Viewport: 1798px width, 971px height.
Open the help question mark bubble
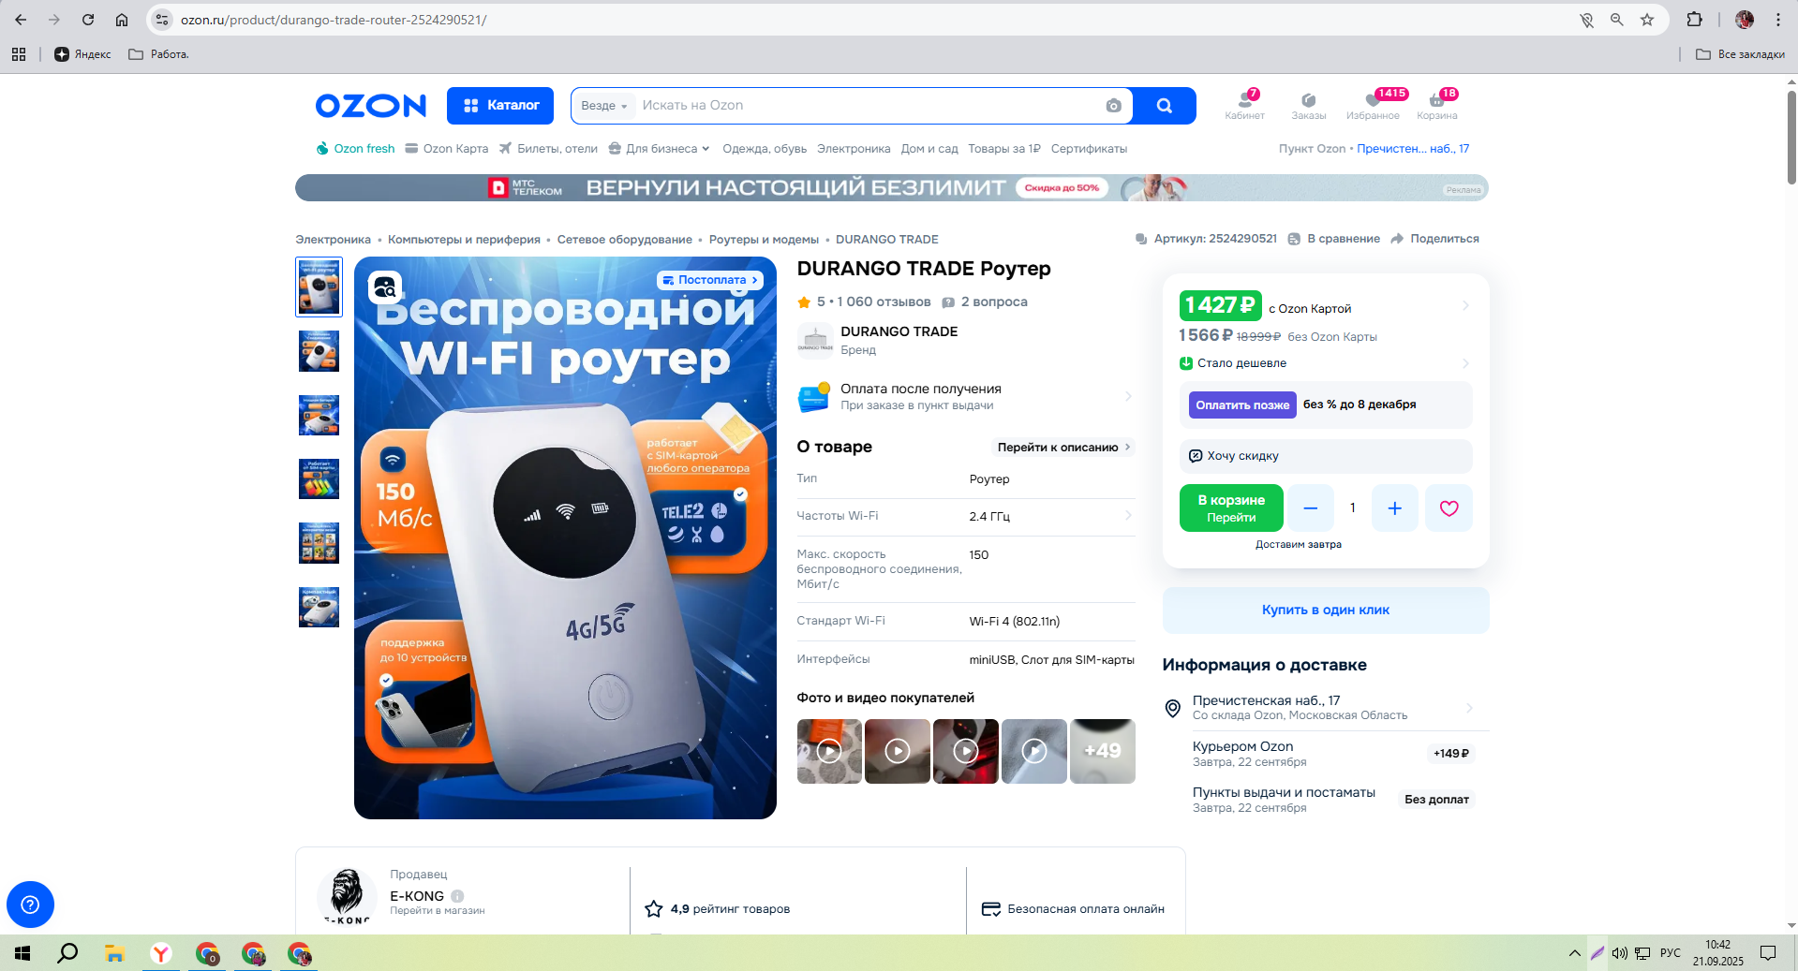(30, 905)
